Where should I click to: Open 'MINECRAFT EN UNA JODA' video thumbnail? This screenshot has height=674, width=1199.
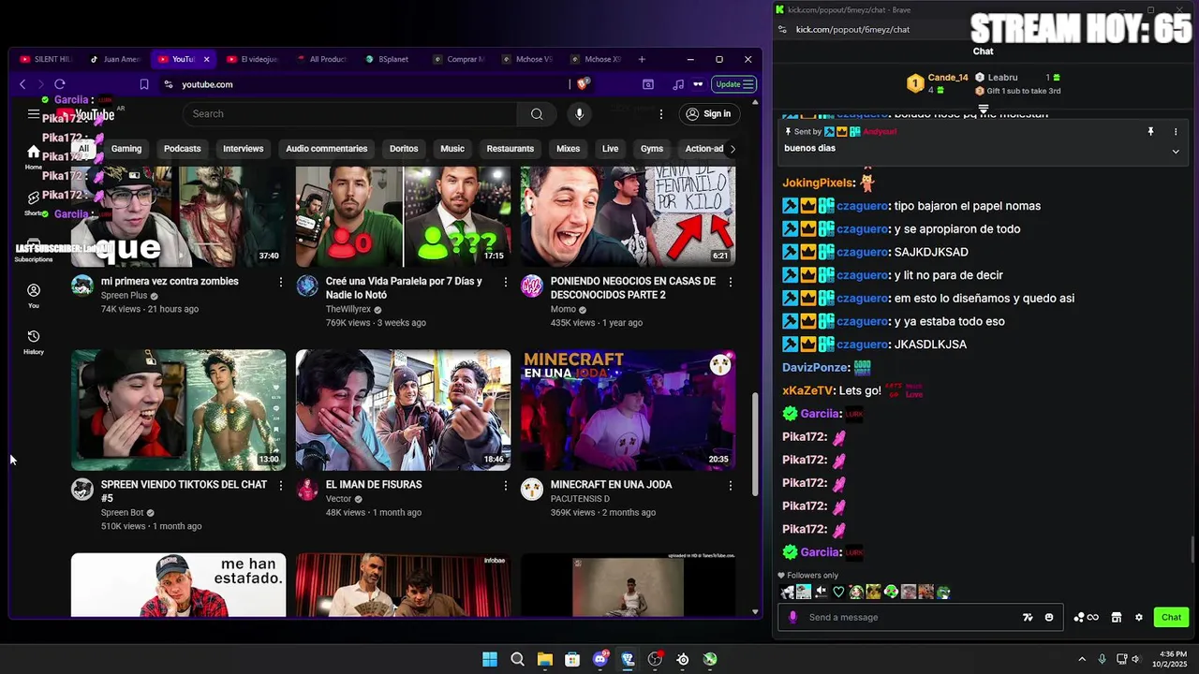(x=628, y=410)
